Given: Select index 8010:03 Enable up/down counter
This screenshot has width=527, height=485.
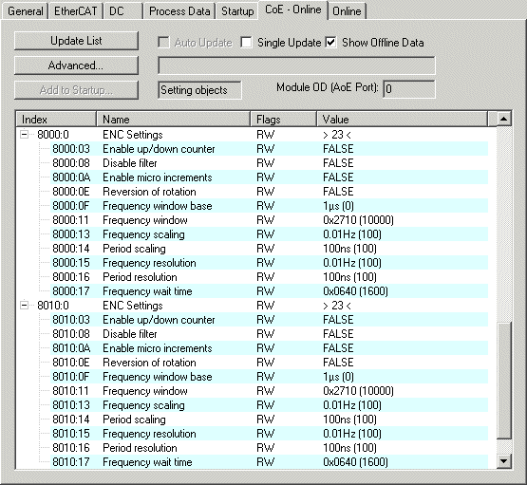Looking at the screenshot, I should 252,320.
